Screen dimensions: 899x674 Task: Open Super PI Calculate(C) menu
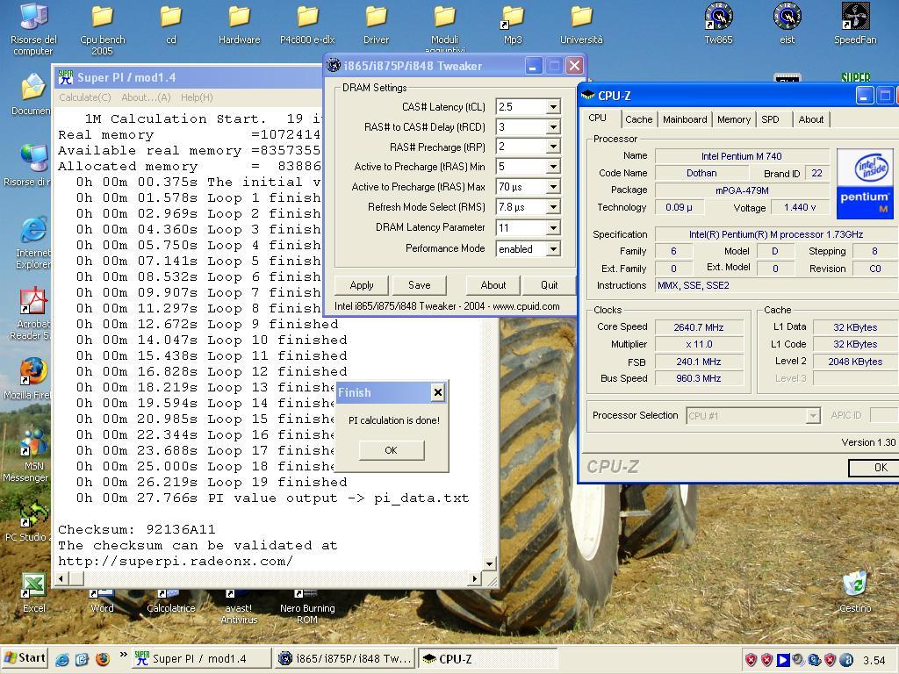click(x=85, y=97)
